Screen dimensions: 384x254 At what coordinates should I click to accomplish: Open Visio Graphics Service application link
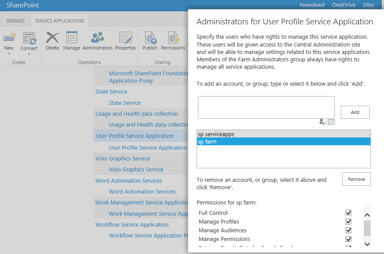coord(122,159)
